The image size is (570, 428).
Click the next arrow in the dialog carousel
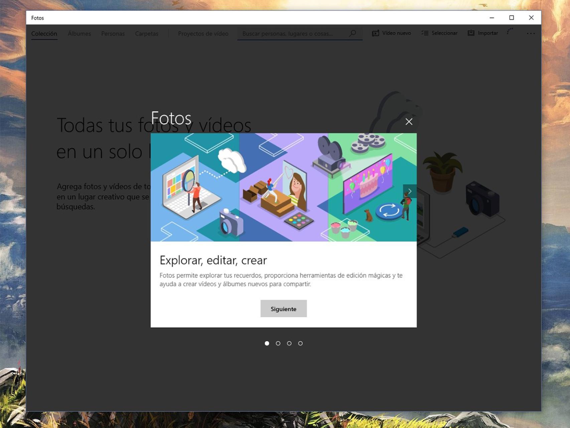tap(410, 191)
